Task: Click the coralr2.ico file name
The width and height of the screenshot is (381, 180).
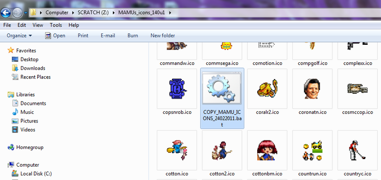Action: (x=267, y=112)
